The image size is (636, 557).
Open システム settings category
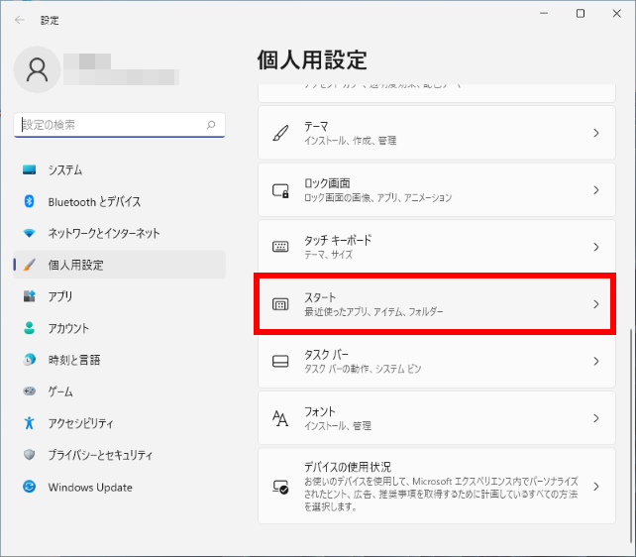120,169
